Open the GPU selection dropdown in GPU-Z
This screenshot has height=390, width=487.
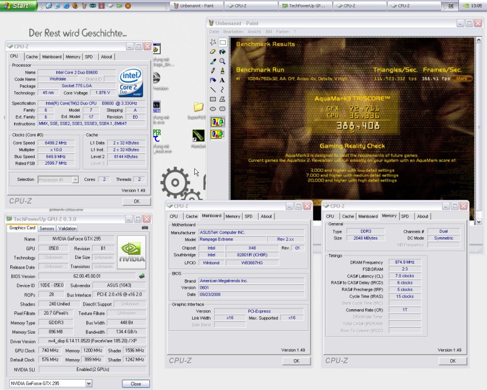(89, 383)
